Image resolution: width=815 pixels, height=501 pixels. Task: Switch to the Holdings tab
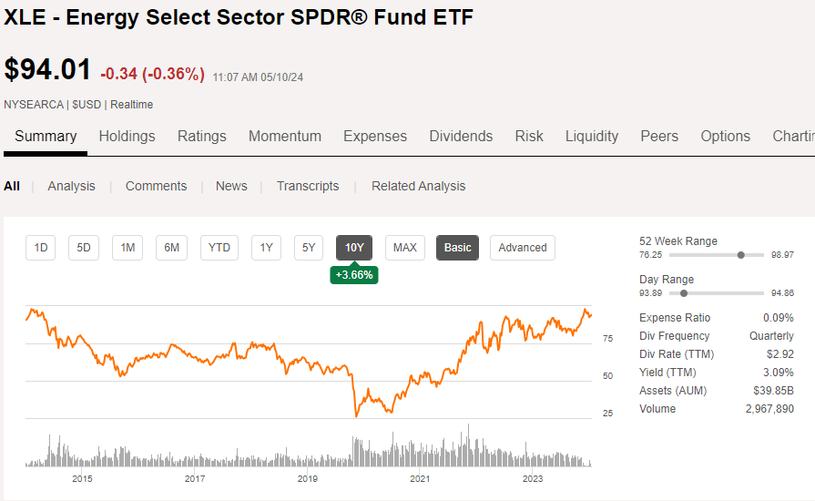(x=127, y=137)
